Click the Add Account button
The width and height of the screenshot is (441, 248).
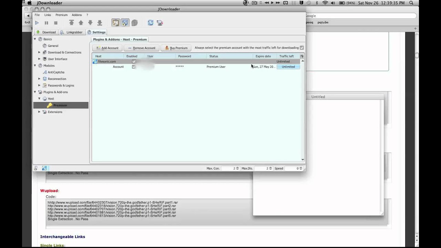tap(107, 48)
